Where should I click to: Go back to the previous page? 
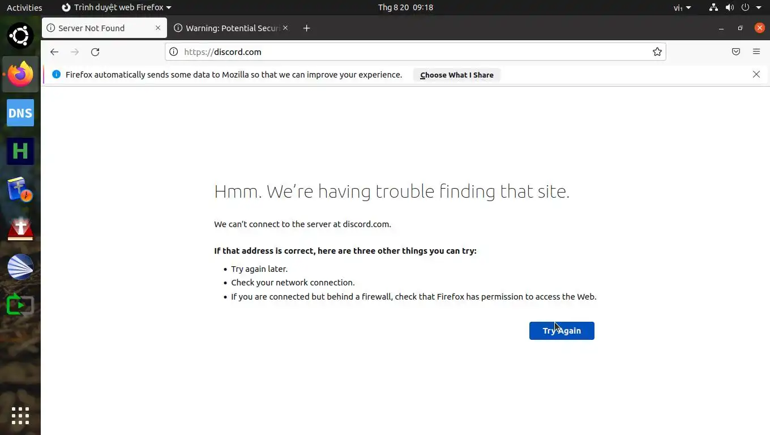(54, 52)
